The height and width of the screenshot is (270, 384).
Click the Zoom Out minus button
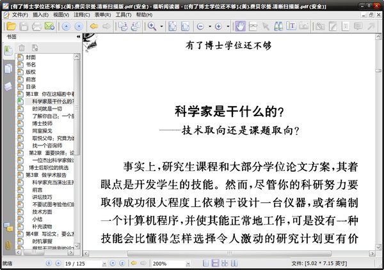(200, 26)
